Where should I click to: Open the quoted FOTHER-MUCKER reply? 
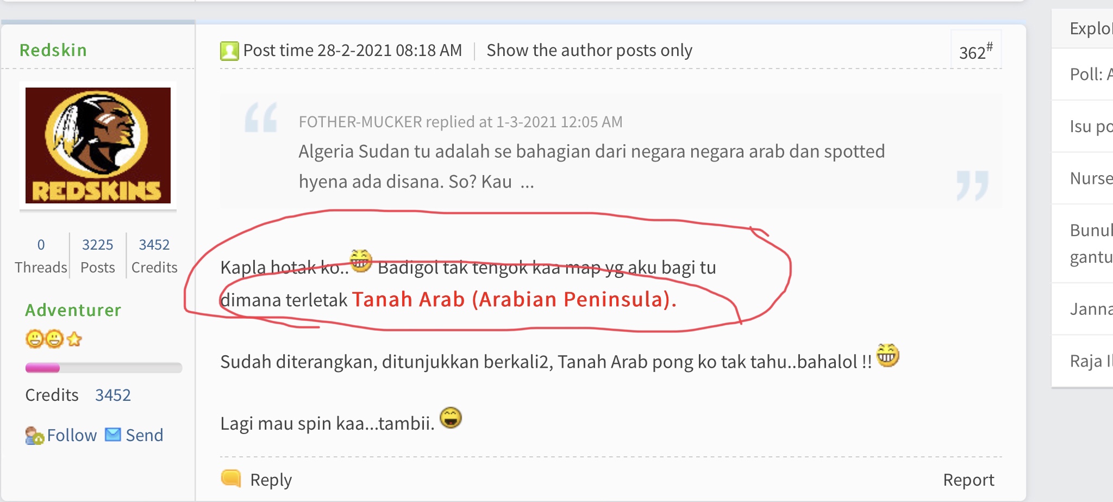point(460,122)
